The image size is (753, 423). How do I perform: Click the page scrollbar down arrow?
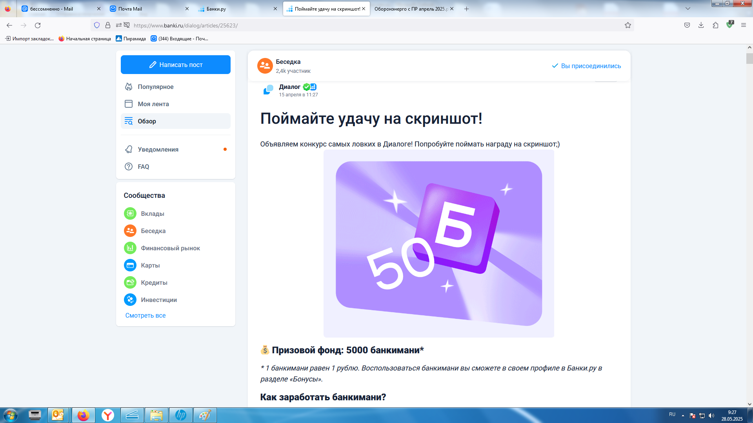coord(749,404)
